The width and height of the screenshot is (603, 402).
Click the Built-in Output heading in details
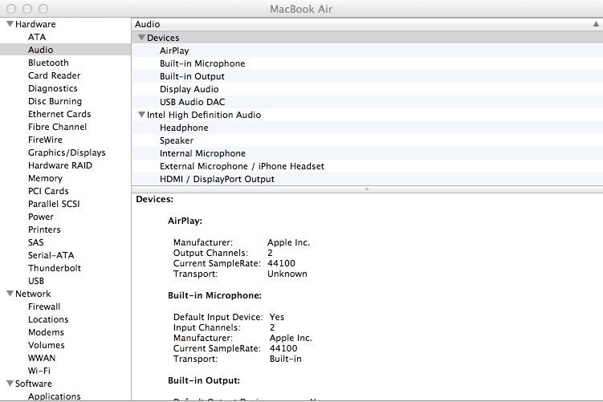tap(204, 380)
